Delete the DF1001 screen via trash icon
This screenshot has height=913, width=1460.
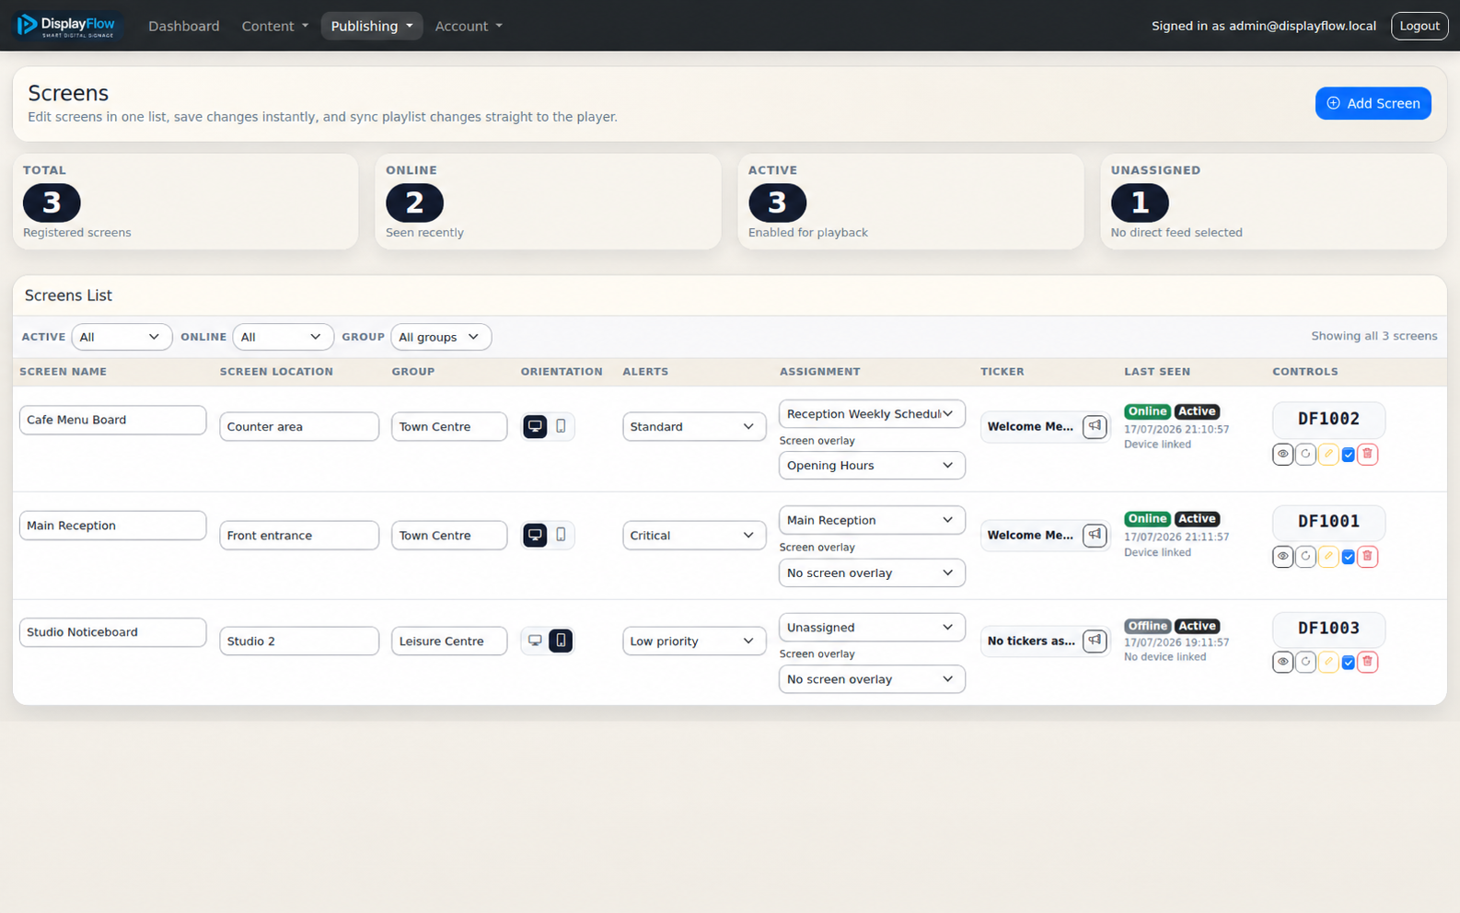pos(1367,556)
